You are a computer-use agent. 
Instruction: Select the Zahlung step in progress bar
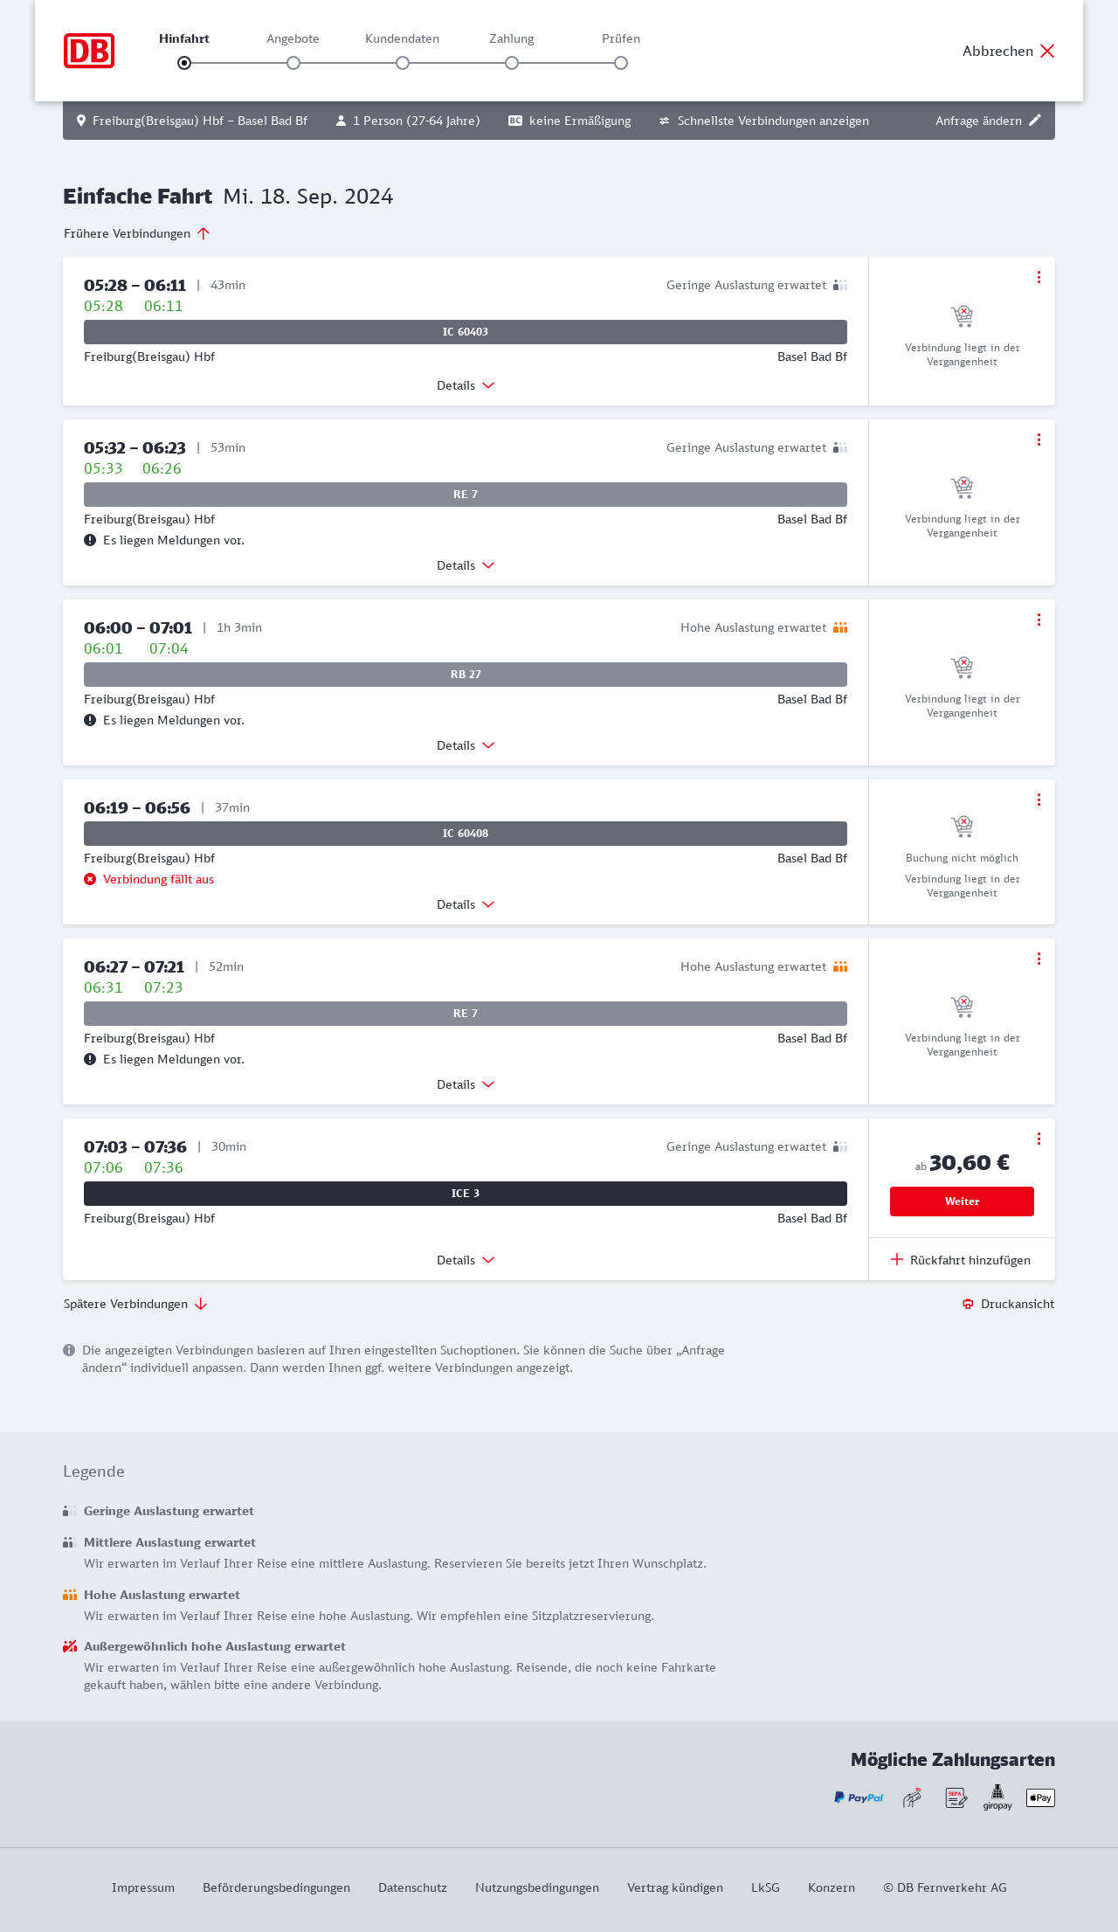(512, 63)
